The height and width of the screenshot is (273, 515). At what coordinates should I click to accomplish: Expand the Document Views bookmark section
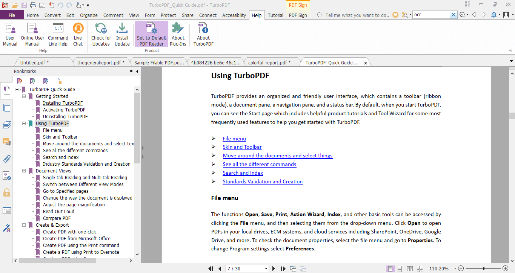[x=24, y=171]
